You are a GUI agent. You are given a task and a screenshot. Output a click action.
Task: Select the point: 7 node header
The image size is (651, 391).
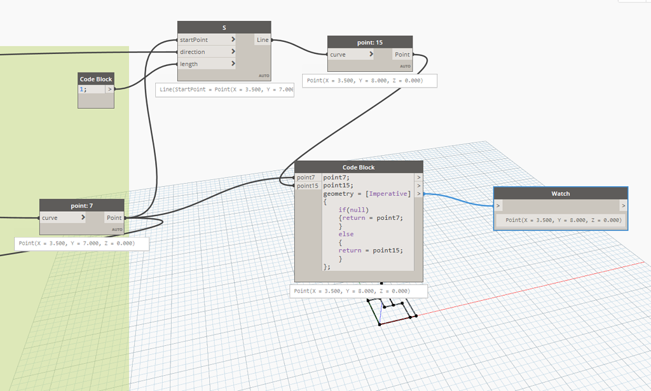coord(81,205)
